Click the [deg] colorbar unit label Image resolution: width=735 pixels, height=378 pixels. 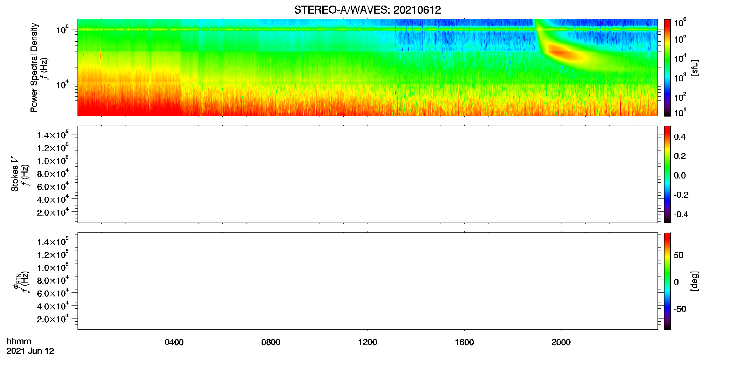[x=695, y=281]
